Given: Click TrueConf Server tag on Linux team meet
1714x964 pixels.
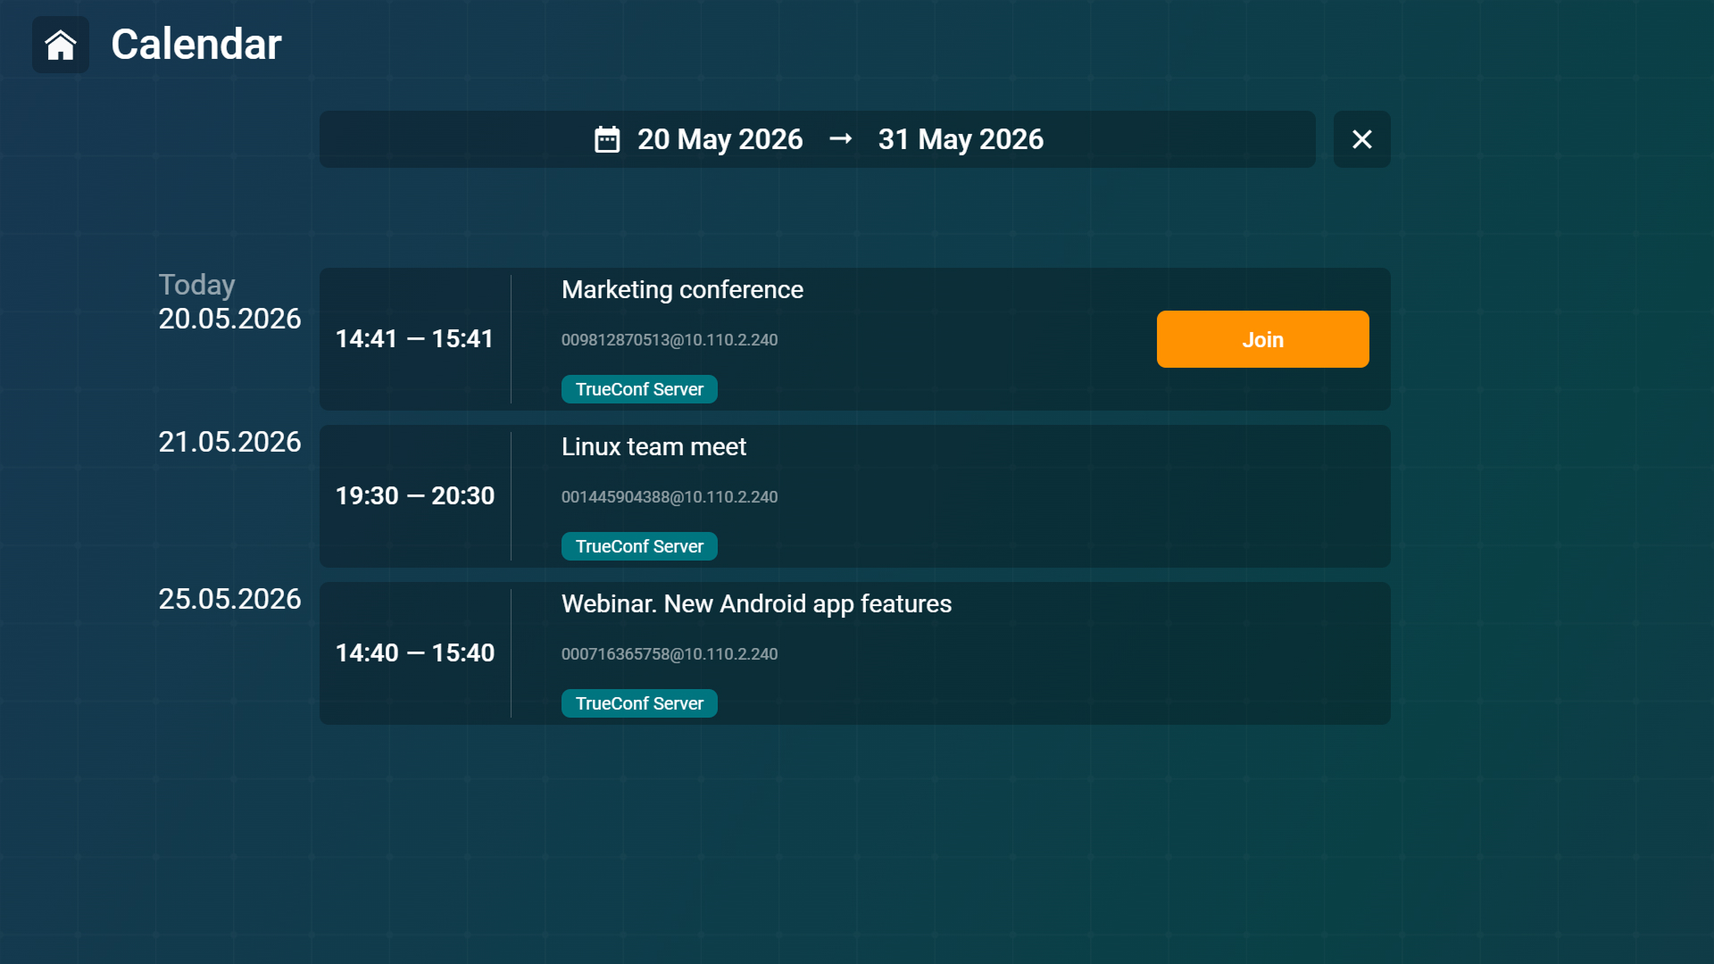Looking at the screenshot, I should pyautogui.click(x=639, y=546).
